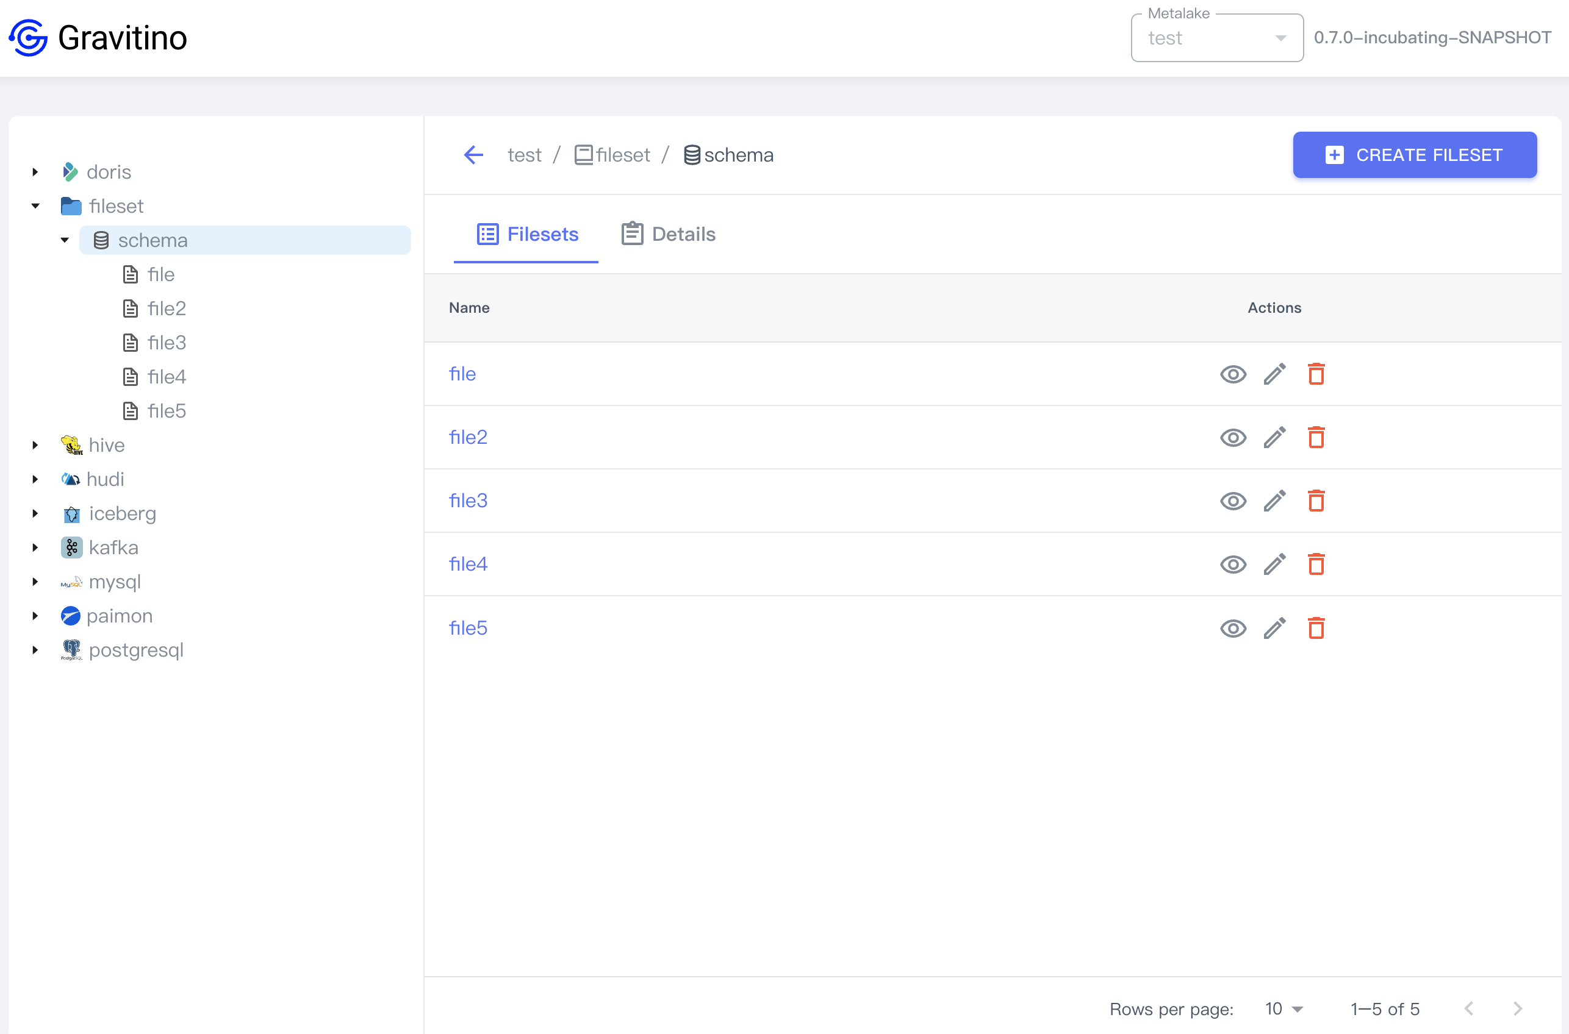Click the schema icon in breadcrumb

click(689, 156)
